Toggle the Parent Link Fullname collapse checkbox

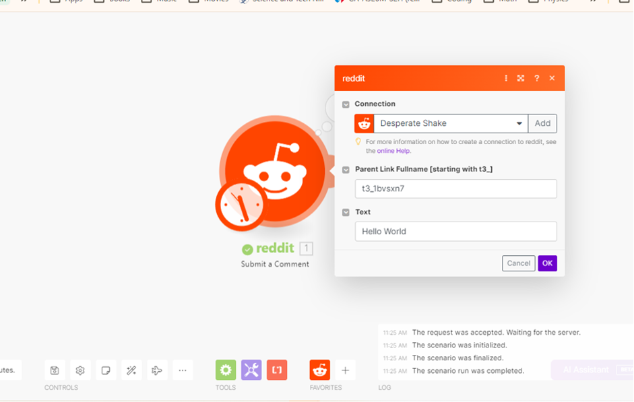click(346, 170)
